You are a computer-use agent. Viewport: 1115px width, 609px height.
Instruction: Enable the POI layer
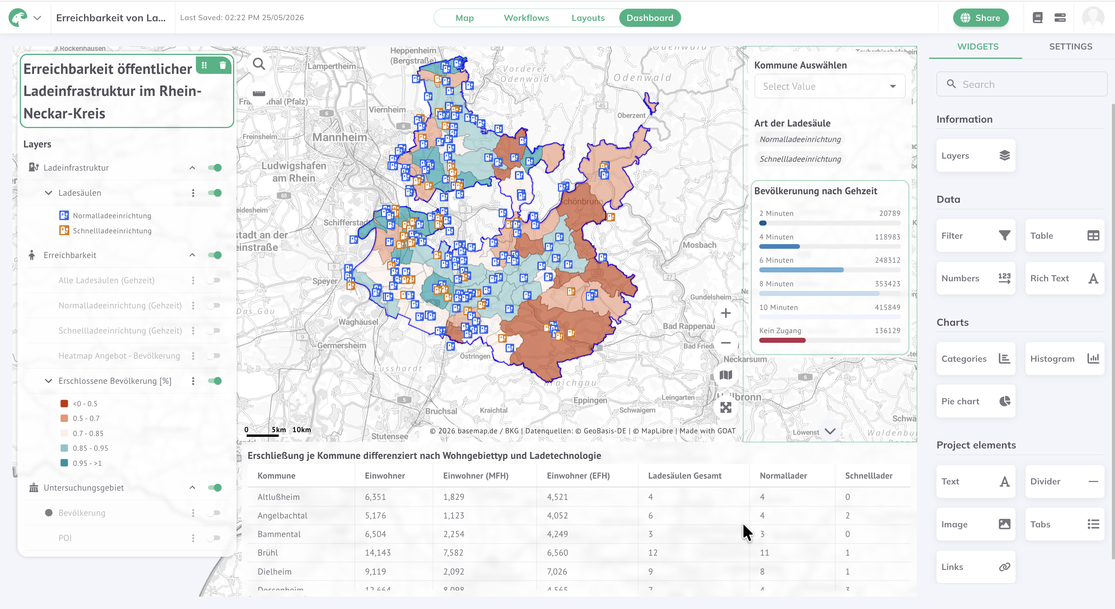coord(214,538)
